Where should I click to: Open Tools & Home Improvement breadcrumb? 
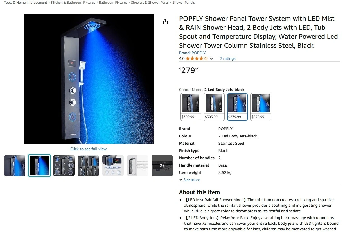[26, 3]
